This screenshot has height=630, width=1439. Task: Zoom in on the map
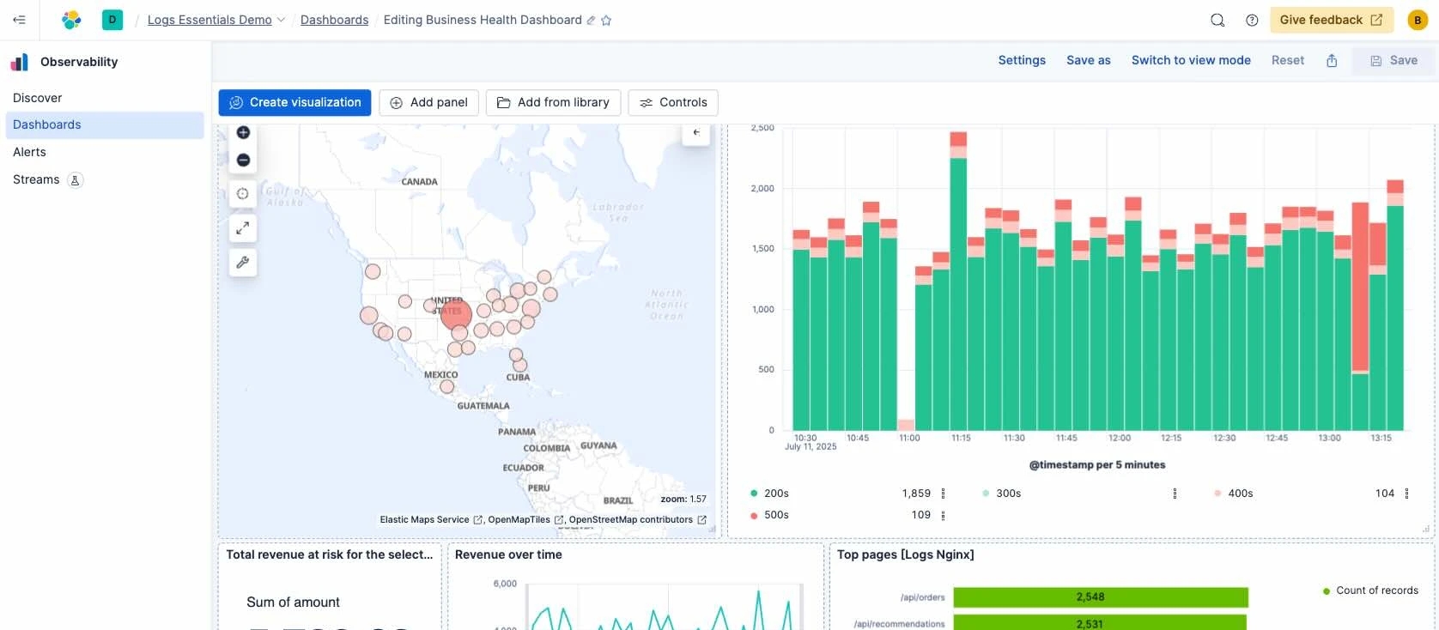[243, 132]
